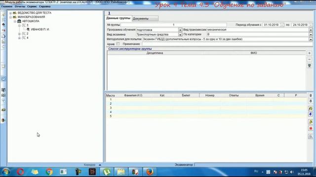The width and height of the screenshot is (316, 177).
Task: Open Firefox from the taskbar
Action: point(150,172)
